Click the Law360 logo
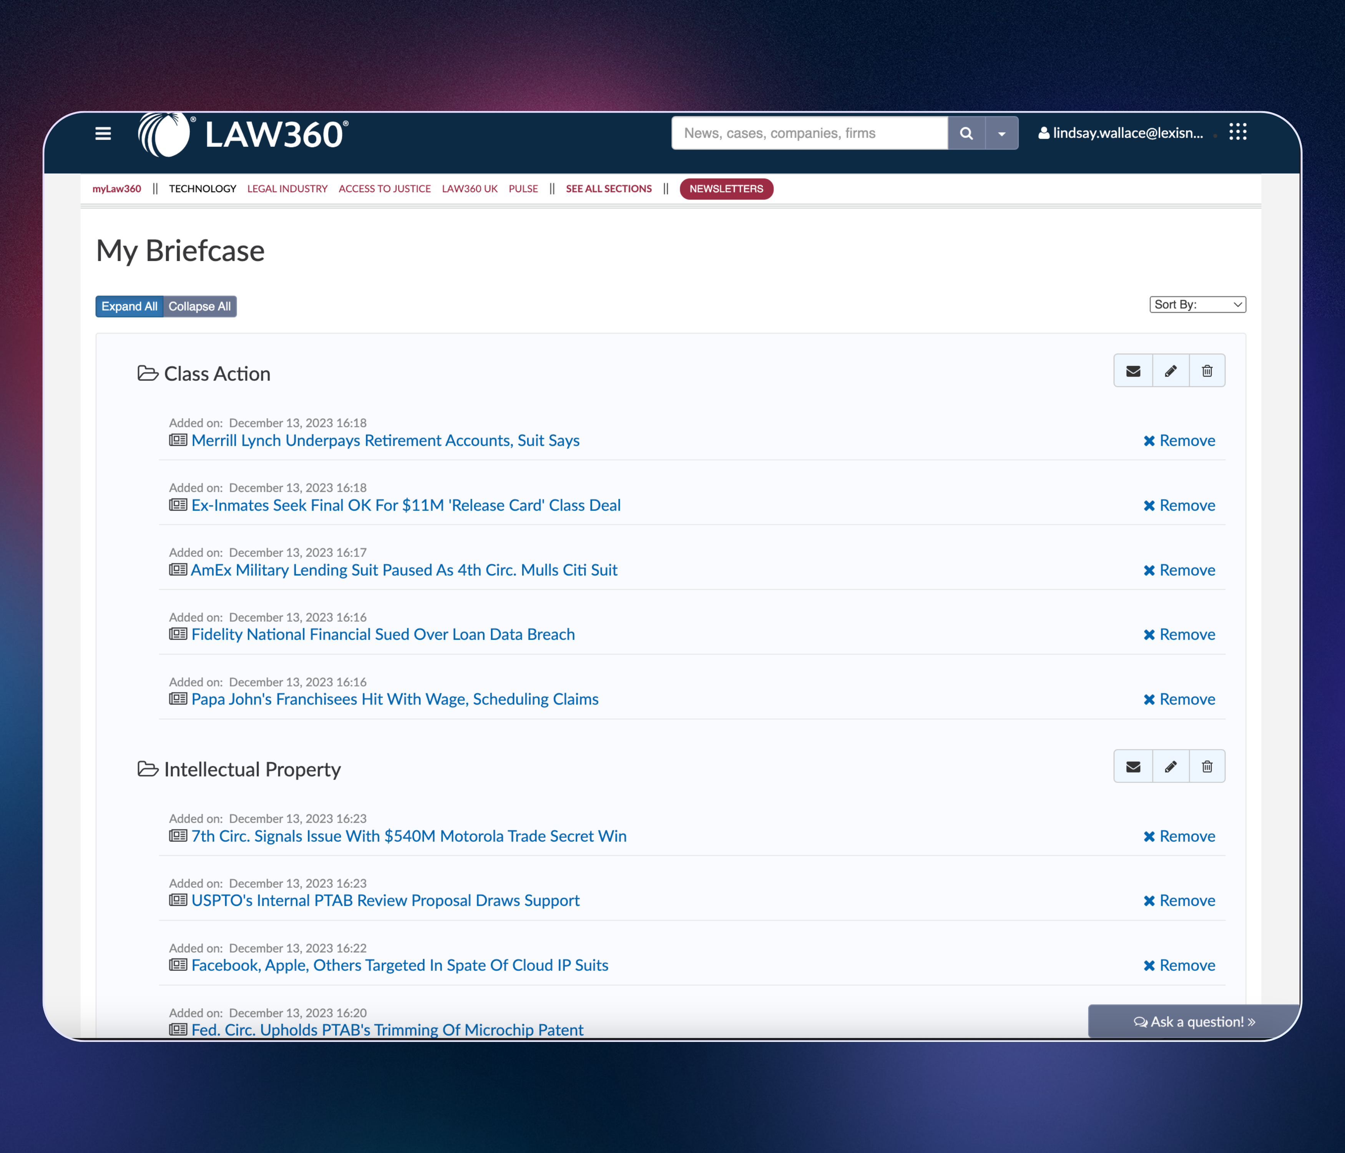This screenshot has width=1345, height=1153. (243, 135)
